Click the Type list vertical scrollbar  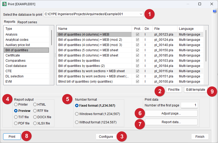(x=52, y=37)
